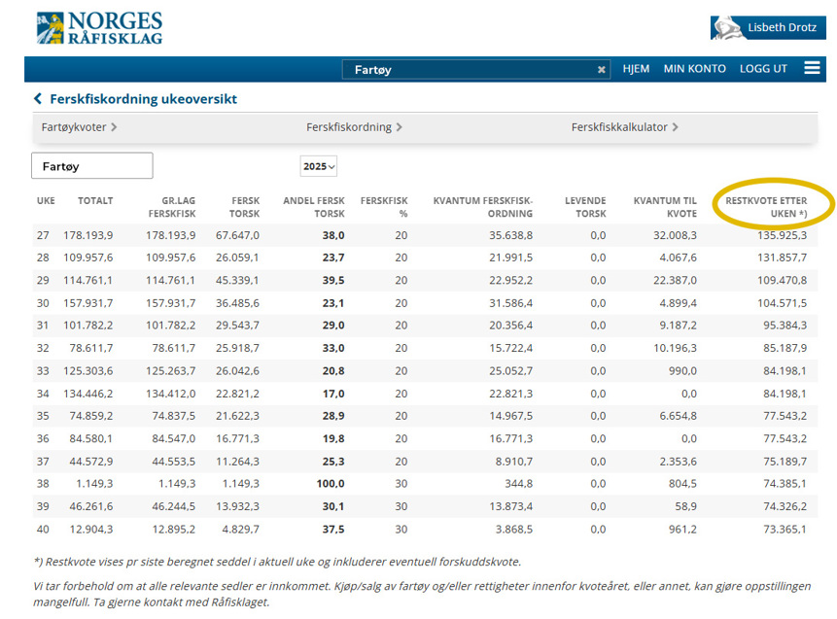Image resolution: width=837 pixels, height=619 pixels.
Task: Open MIN KONTO menu item
Action: (694, 69)
